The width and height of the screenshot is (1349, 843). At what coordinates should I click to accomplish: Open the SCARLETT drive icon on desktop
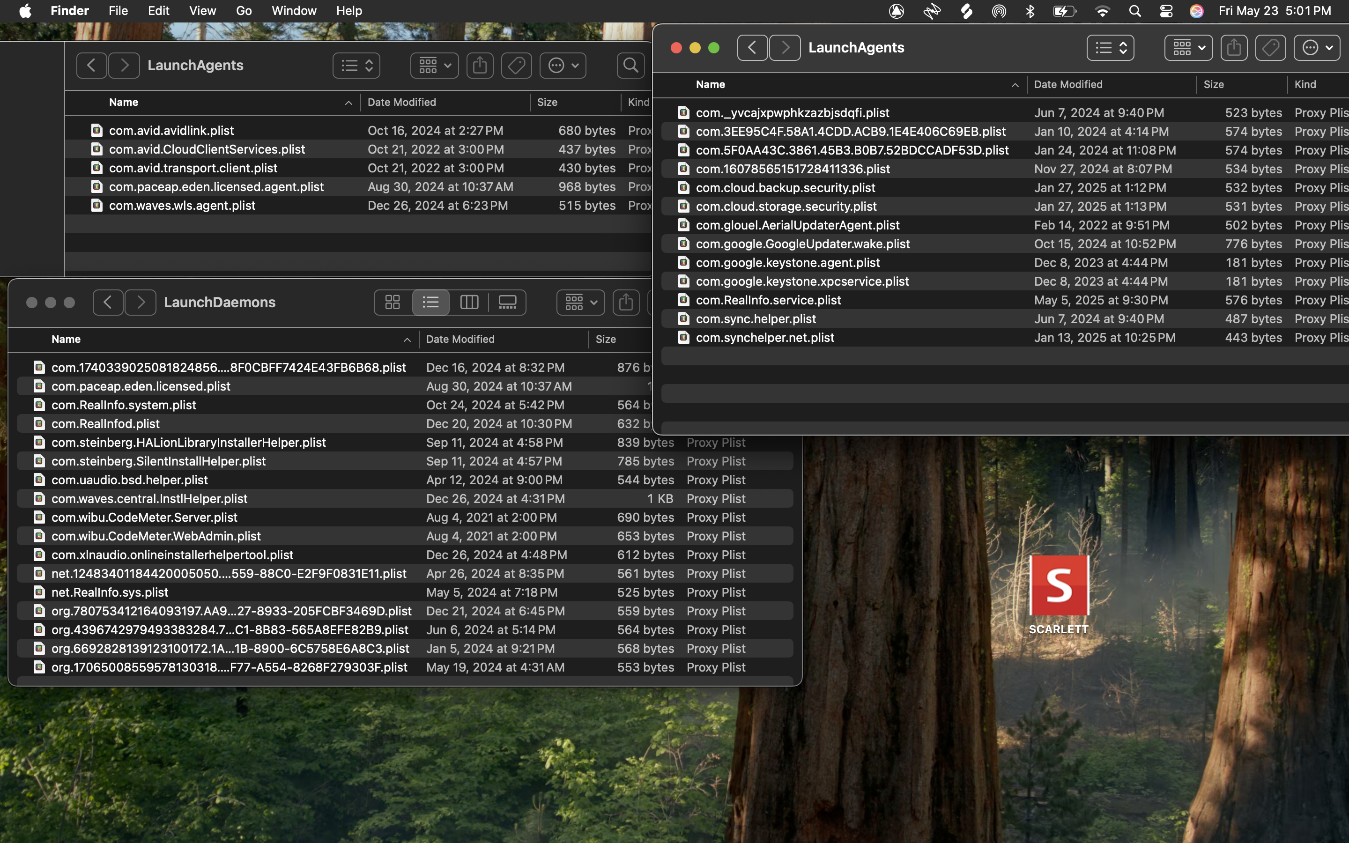[1059, 585]
